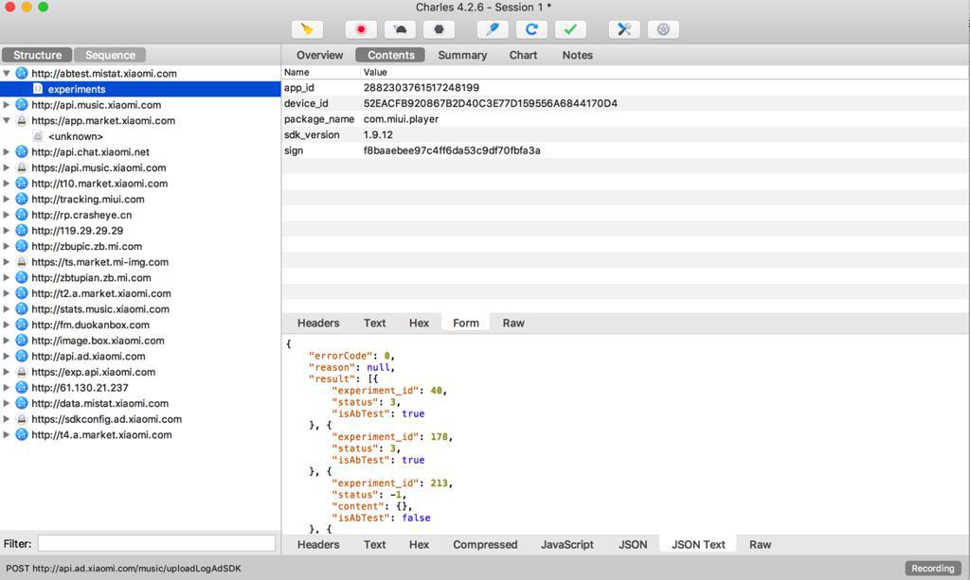
Task: Expand the http://fm.duokanbox.com host node
Action: 7,325
